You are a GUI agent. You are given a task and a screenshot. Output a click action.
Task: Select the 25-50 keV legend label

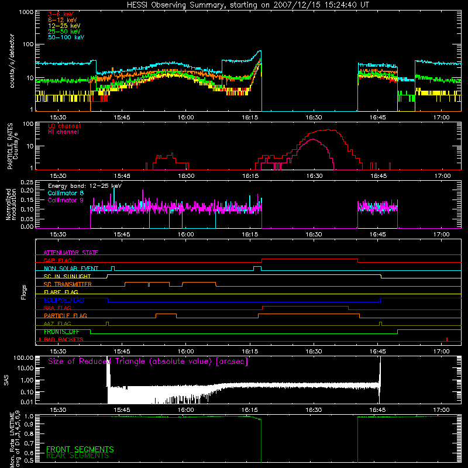(64, 32)
